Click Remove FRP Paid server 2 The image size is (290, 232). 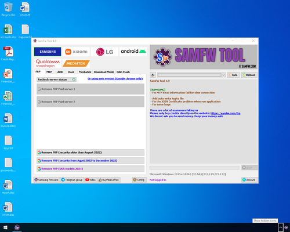pyautogui.click(x=90, y=101)
